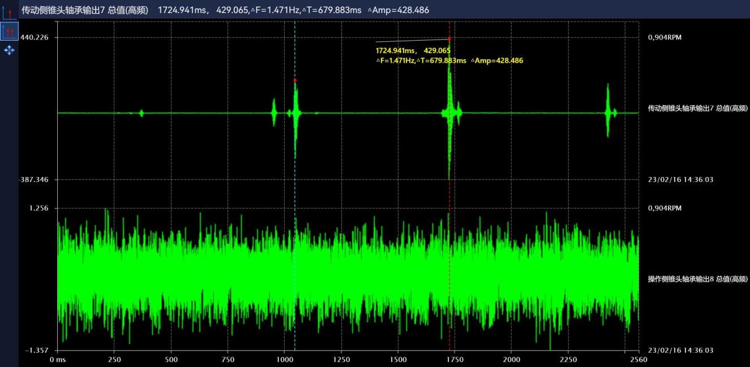Image resolution: width=750 pixels, height=367 pixels.
Task: Click the red marker on cyan cursor peak
Action: 295,80
